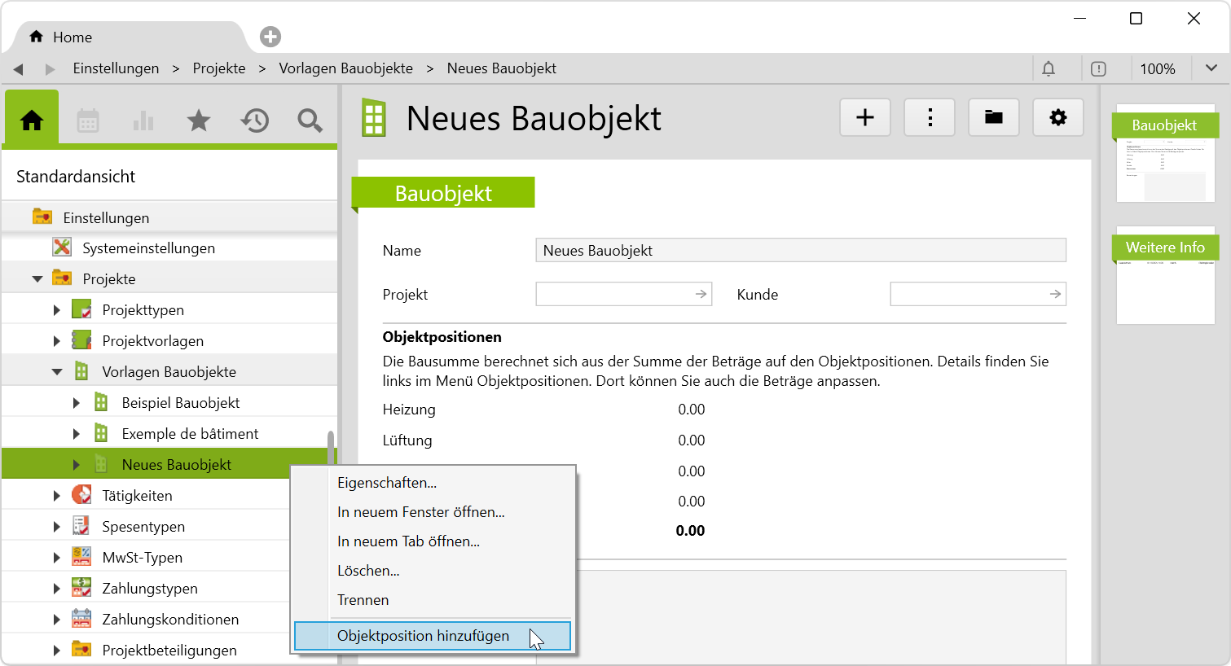Screen dimensions: 1231x666
Task: Expand the Beispiel Bauobjekt tree node
Action: pyautogui.click(x=77, y=403)
